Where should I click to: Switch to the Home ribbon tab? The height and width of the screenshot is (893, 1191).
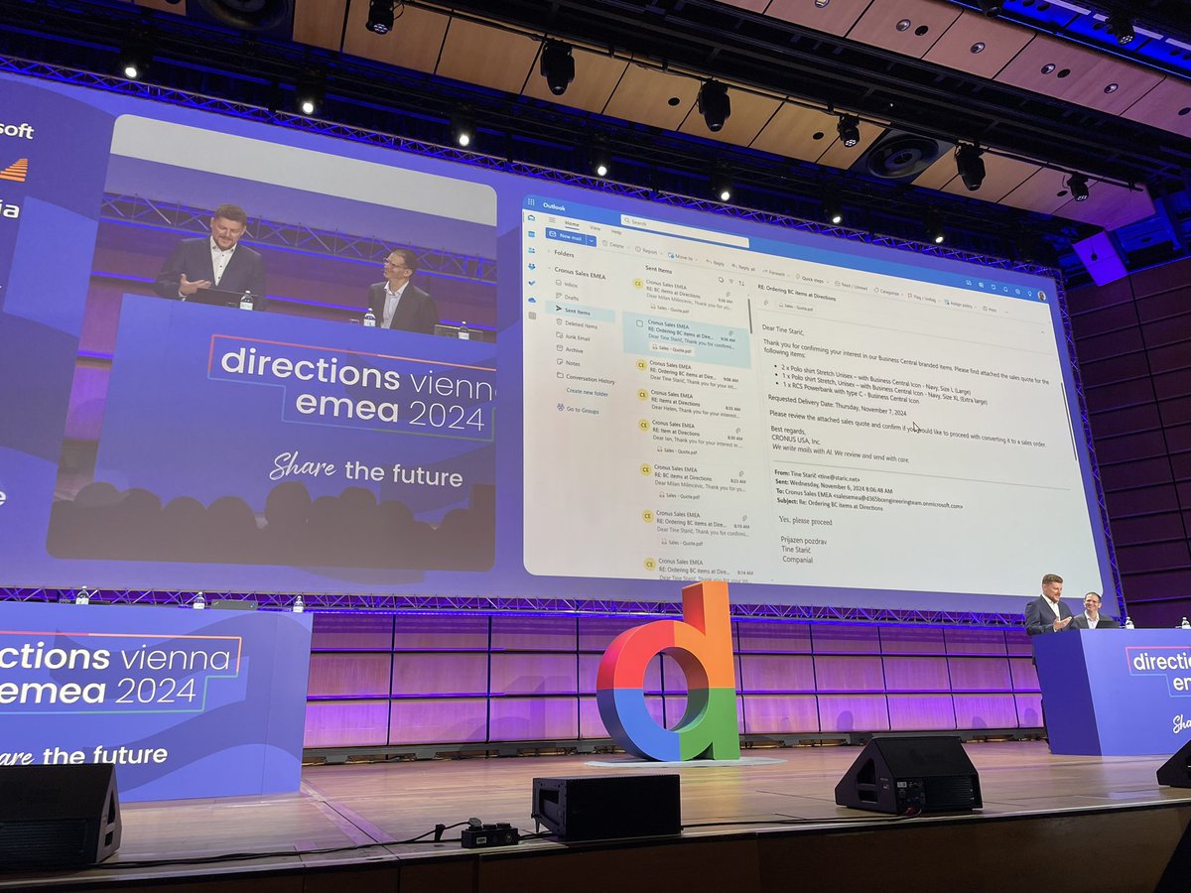click(572, 224)
